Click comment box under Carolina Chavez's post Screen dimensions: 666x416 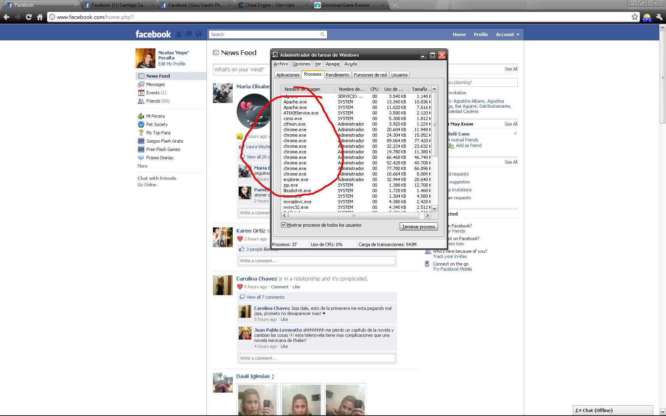point(317,358)
